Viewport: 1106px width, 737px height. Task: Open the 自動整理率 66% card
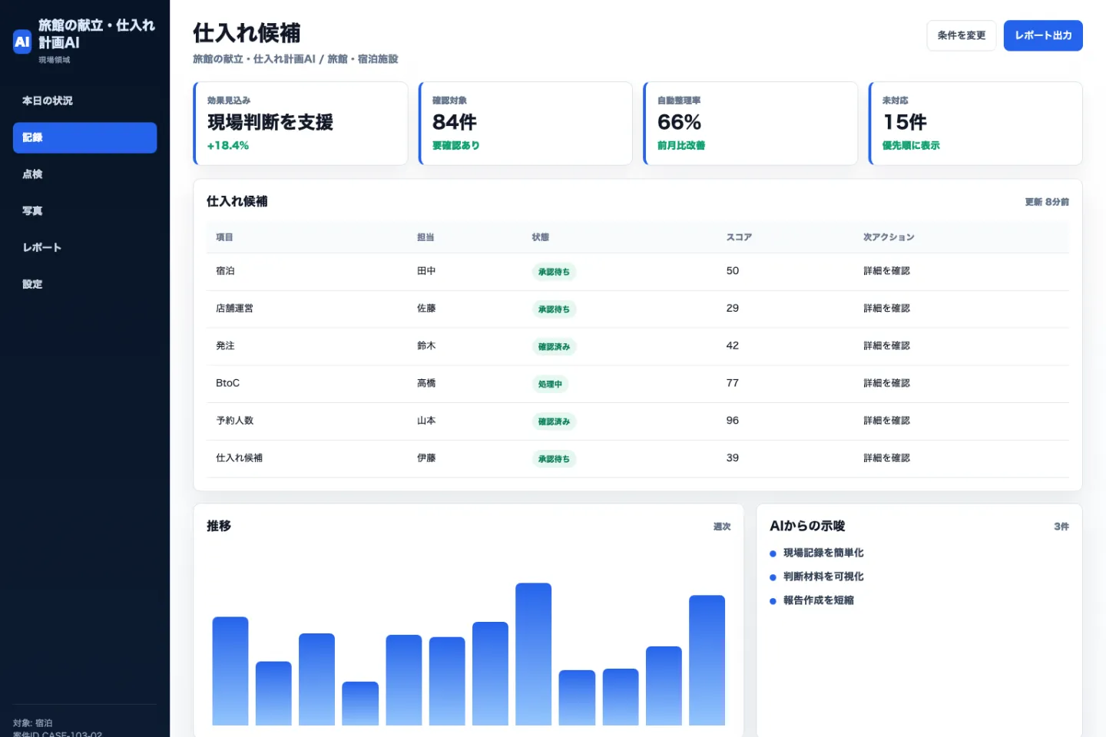pos(750,124)
